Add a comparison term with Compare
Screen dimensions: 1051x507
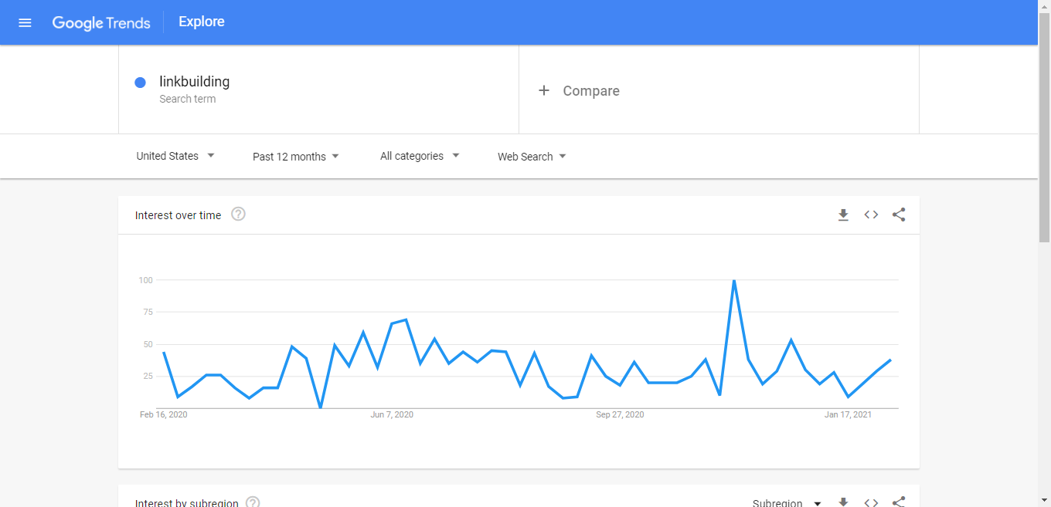(x=580, y=90)
